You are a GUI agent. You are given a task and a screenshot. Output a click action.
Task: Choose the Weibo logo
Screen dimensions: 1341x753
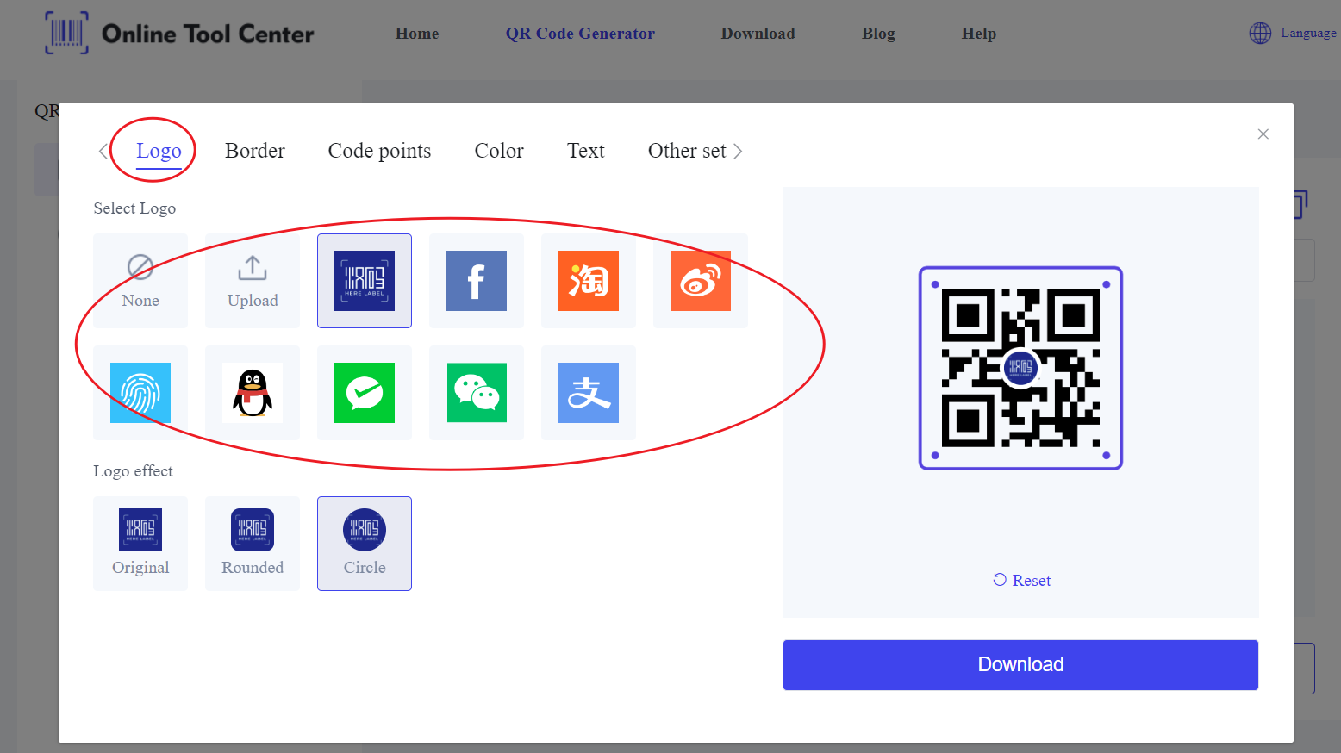point(701,281)
